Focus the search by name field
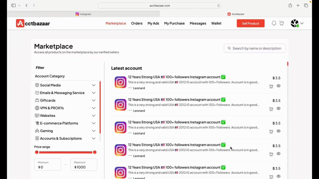The height and width of the screenshot is (179, 319). pos(255,48)
